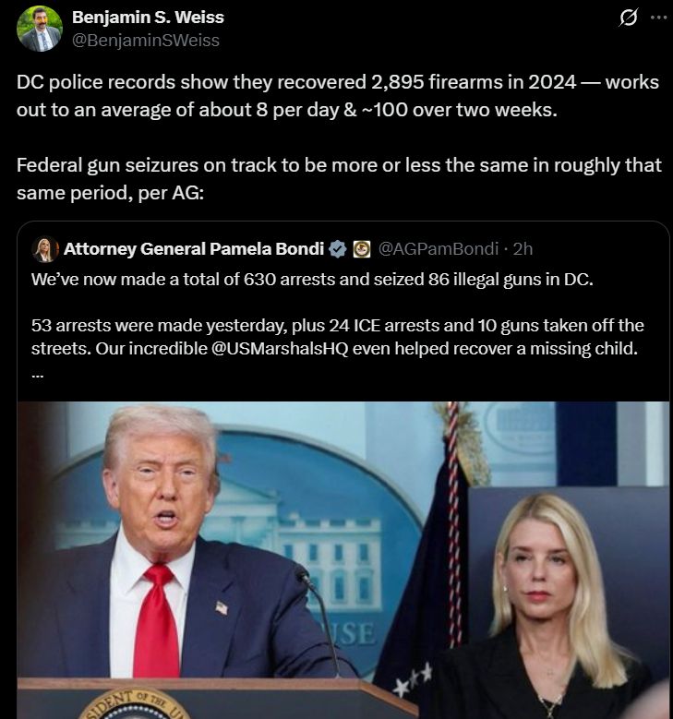The width and height of the screenshot is (673, 719).
Task: Click the DOJ affiliation seal badge
Action: (362, 249)
